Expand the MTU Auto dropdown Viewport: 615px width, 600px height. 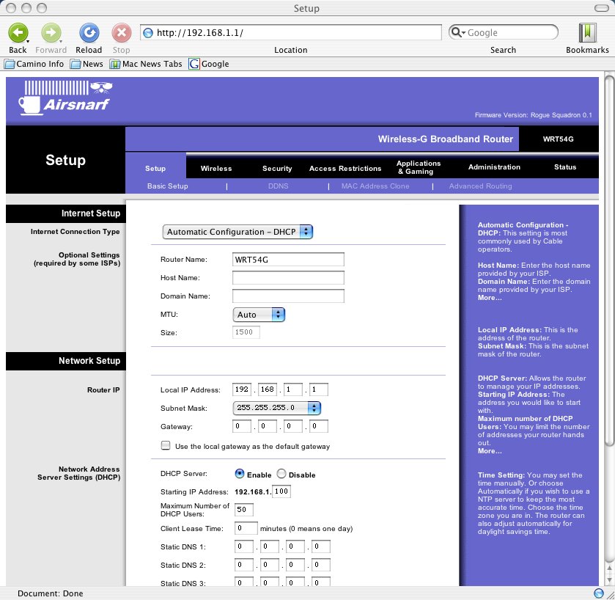[259, 315]
